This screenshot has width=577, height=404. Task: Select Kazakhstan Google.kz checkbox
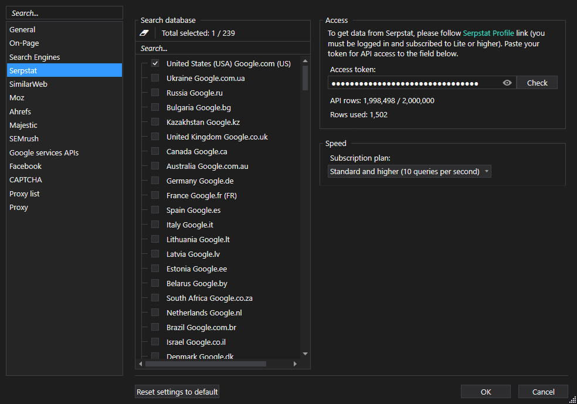[155, 122]
